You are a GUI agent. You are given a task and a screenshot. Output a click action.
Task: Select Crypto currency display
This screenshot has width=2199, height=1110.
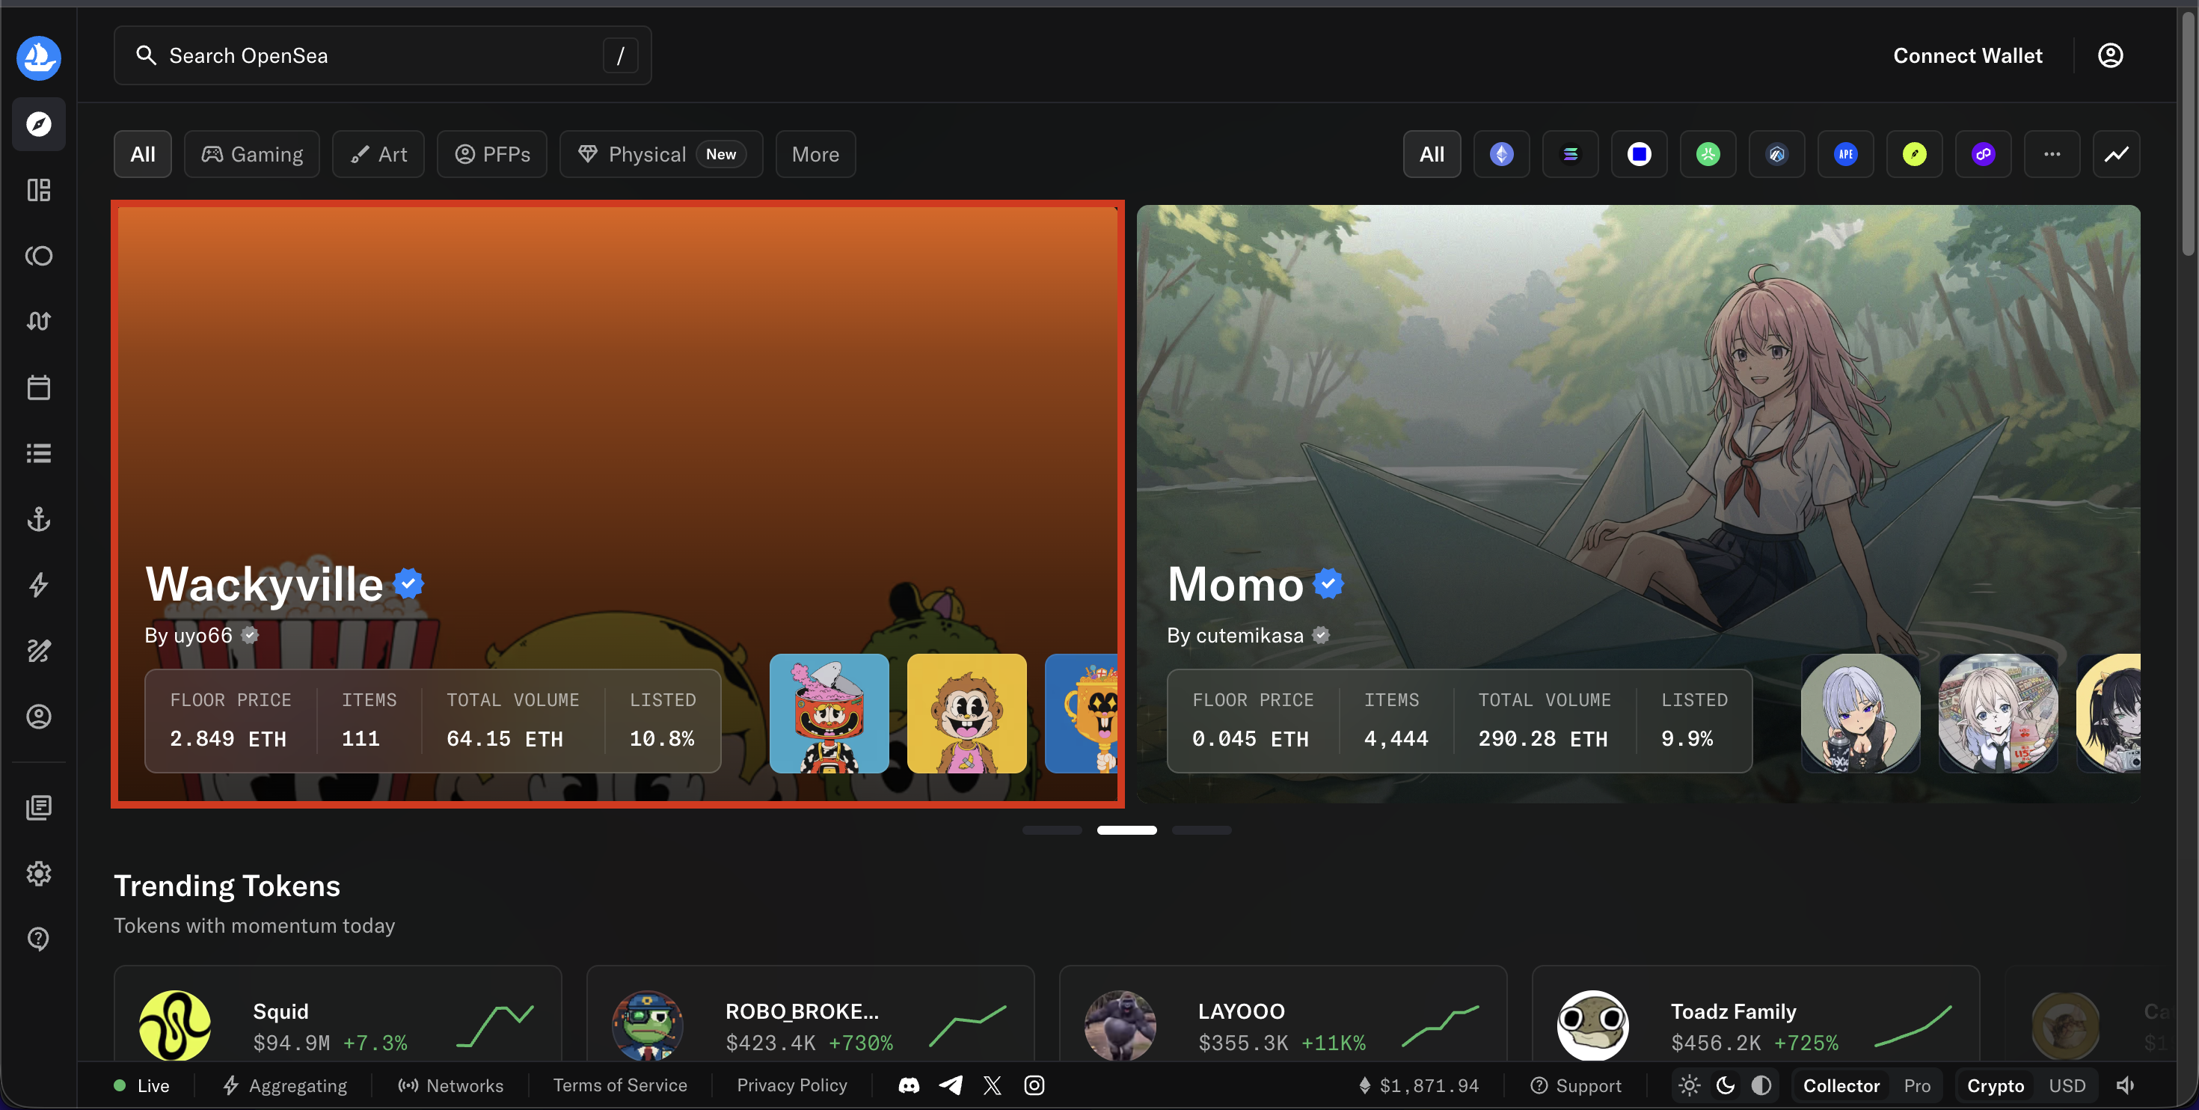click(x=1995, y=1085)
